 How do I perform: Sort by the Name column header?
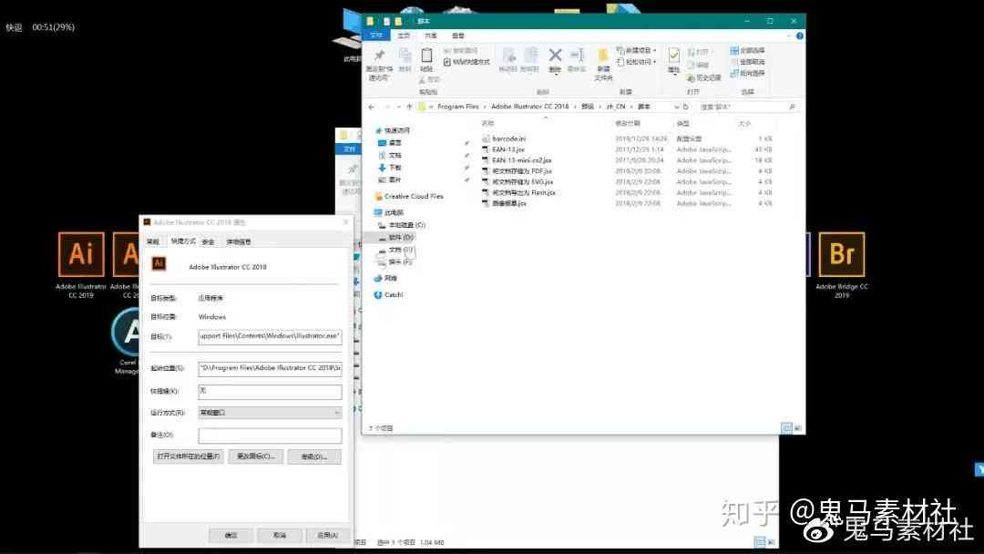[487, 124]
